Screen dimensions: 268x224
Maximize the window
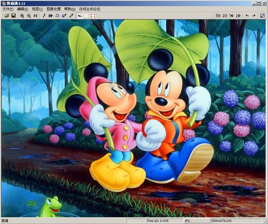pyautogui.click(x=259, y=3)
